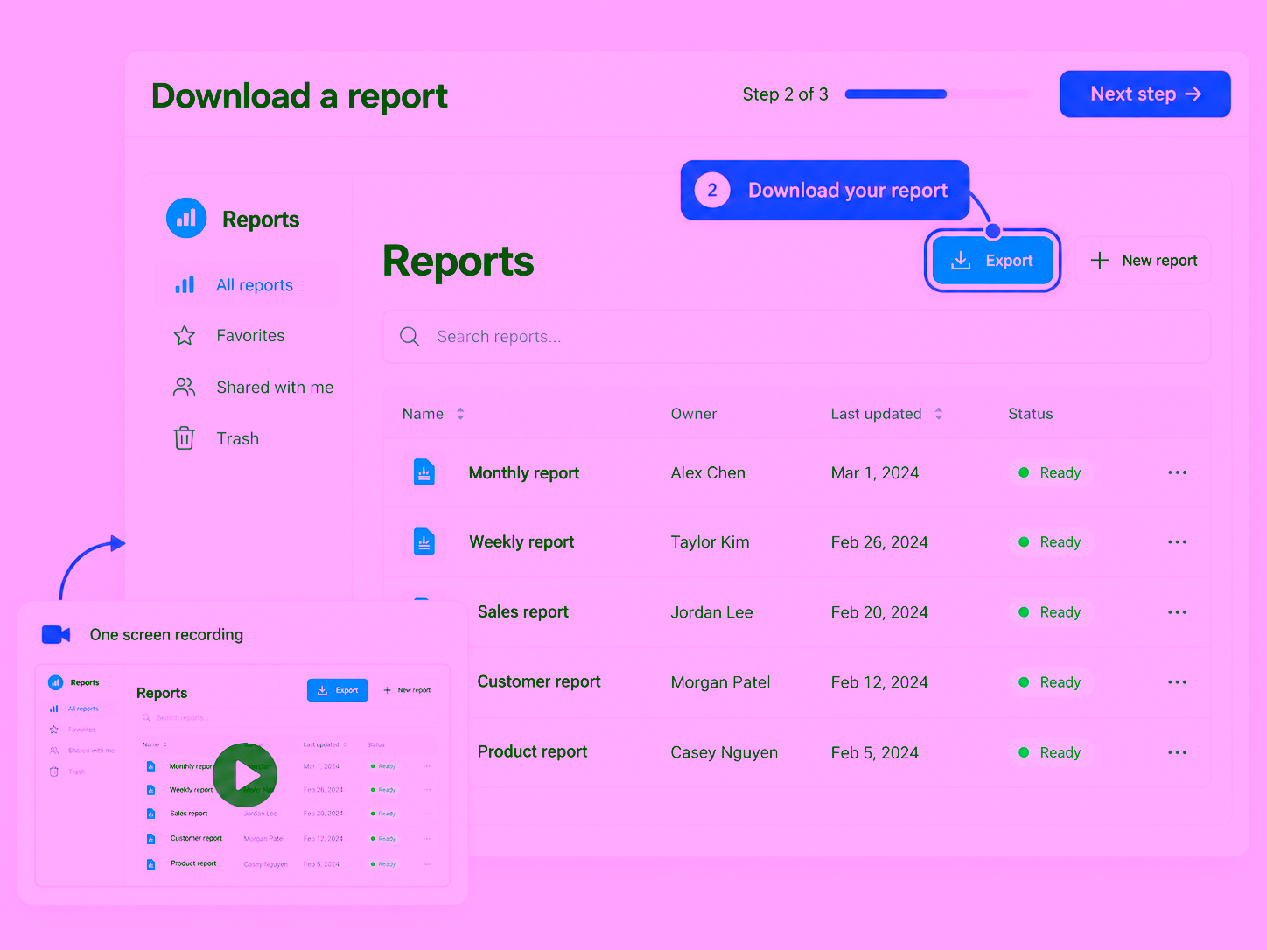Image resolution: width=1267 pixels, height=950 pixels.
Task: Click the Export button
Action: tap(992, 261)
